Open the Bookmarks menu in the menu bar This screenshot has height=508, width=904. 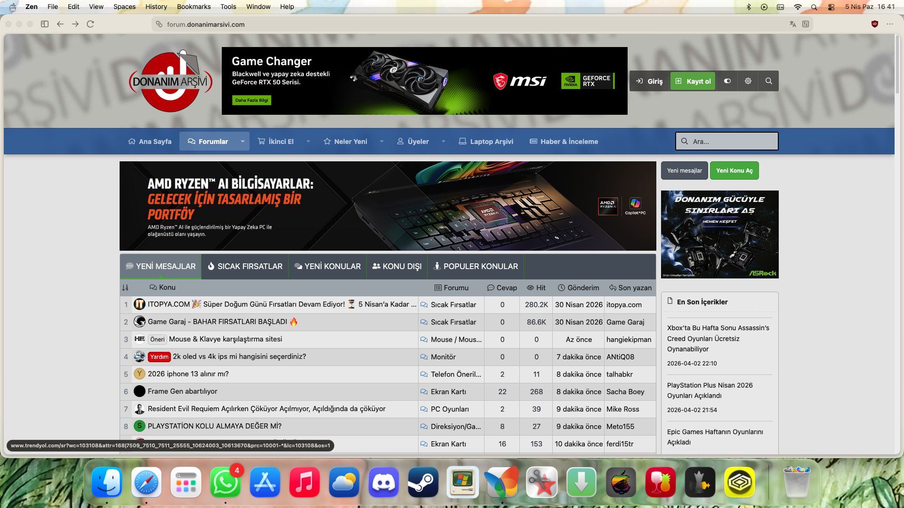click(194, 7)
